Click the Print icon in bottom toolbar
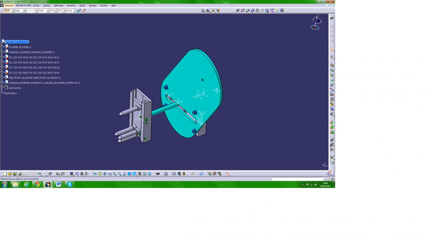 [x=20, y=174]
